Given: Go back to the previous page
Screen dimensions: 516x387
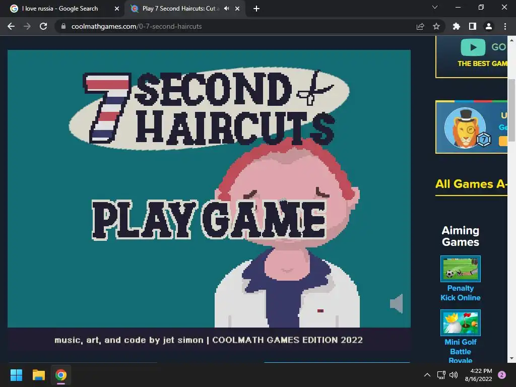Looking at the screenshot, I should 11,26.
